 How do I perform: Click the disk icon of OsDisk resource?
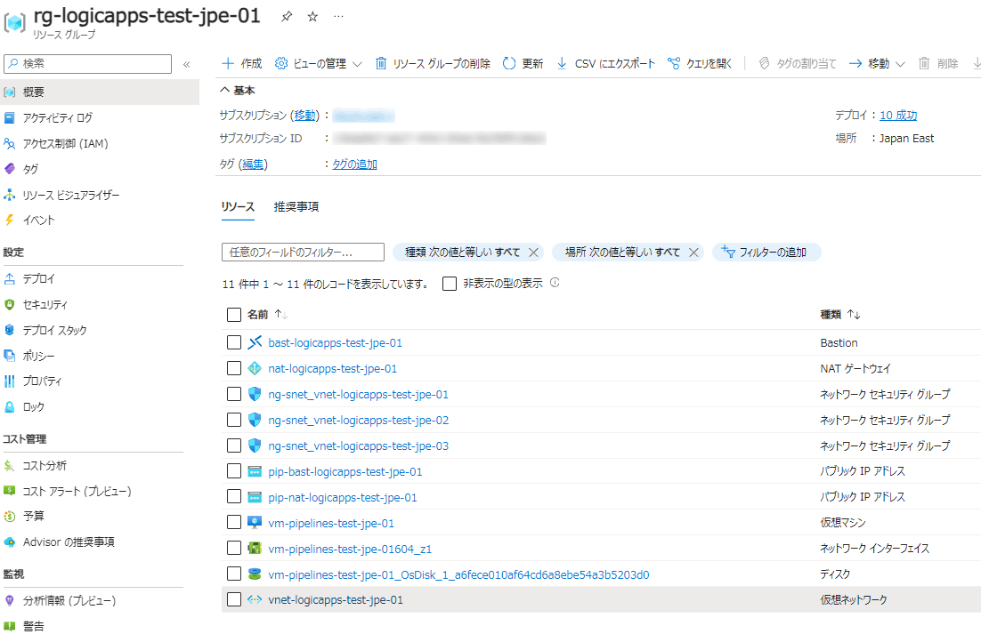pos(255,574)
